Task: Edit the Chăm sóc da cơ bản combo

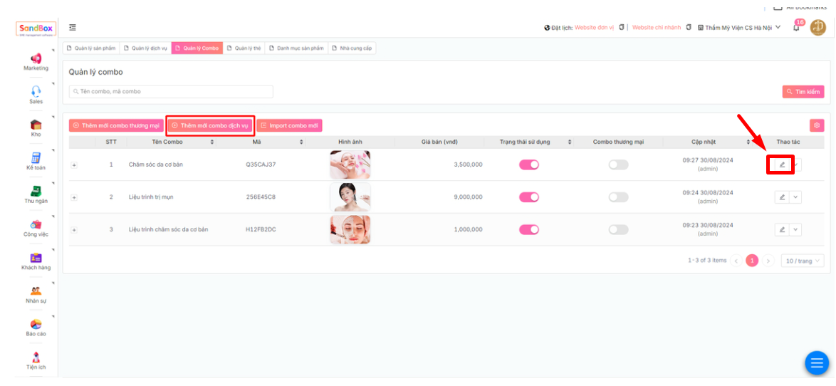Action: click(781, 165)
